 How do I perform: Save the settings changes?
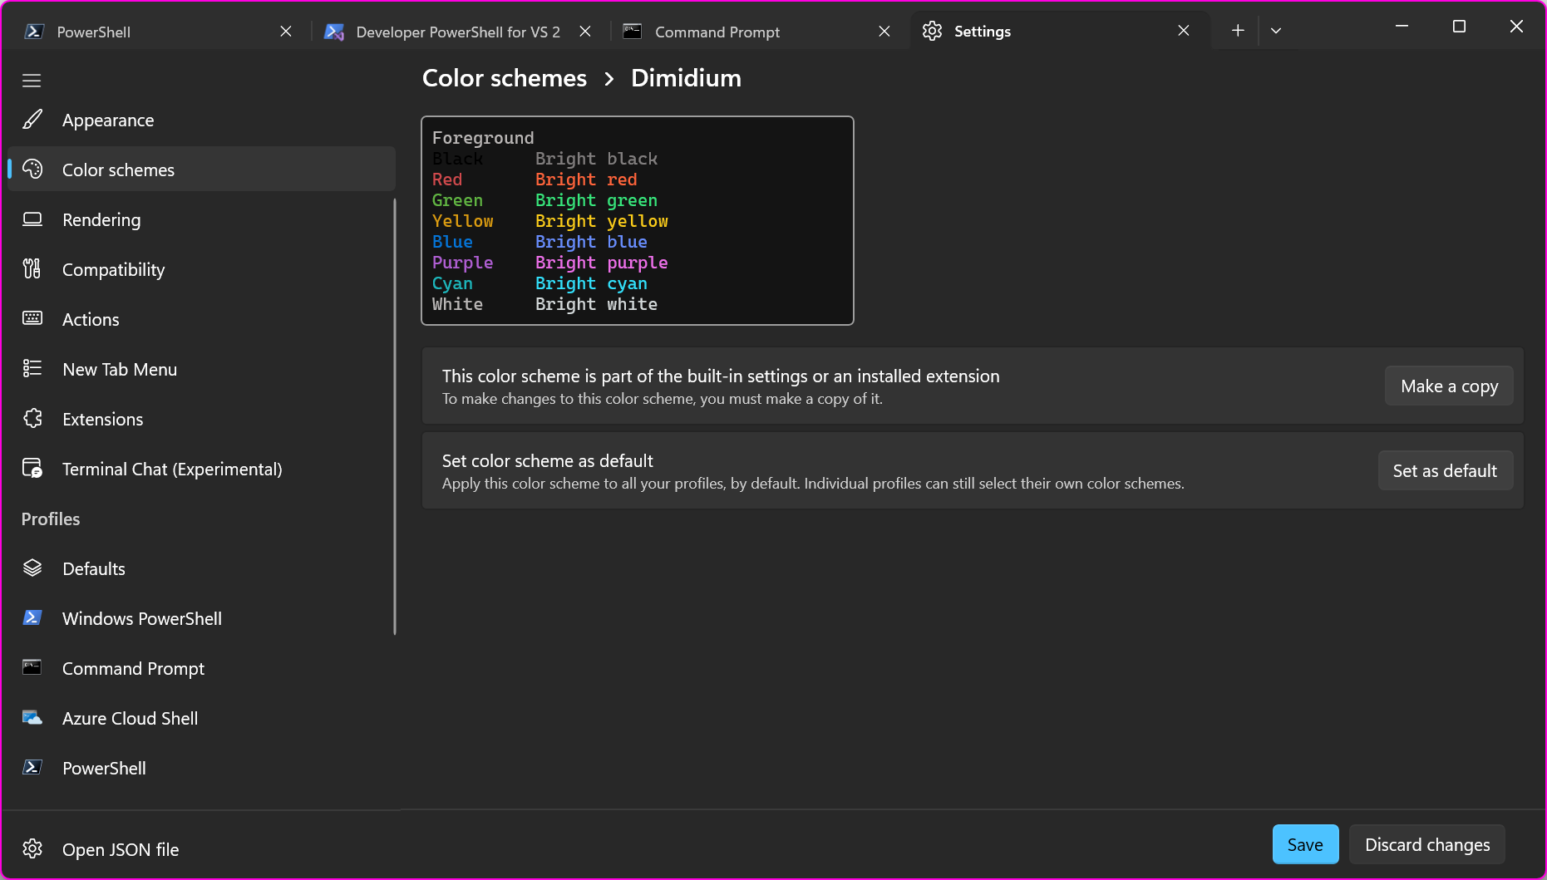pos(1305,844)
